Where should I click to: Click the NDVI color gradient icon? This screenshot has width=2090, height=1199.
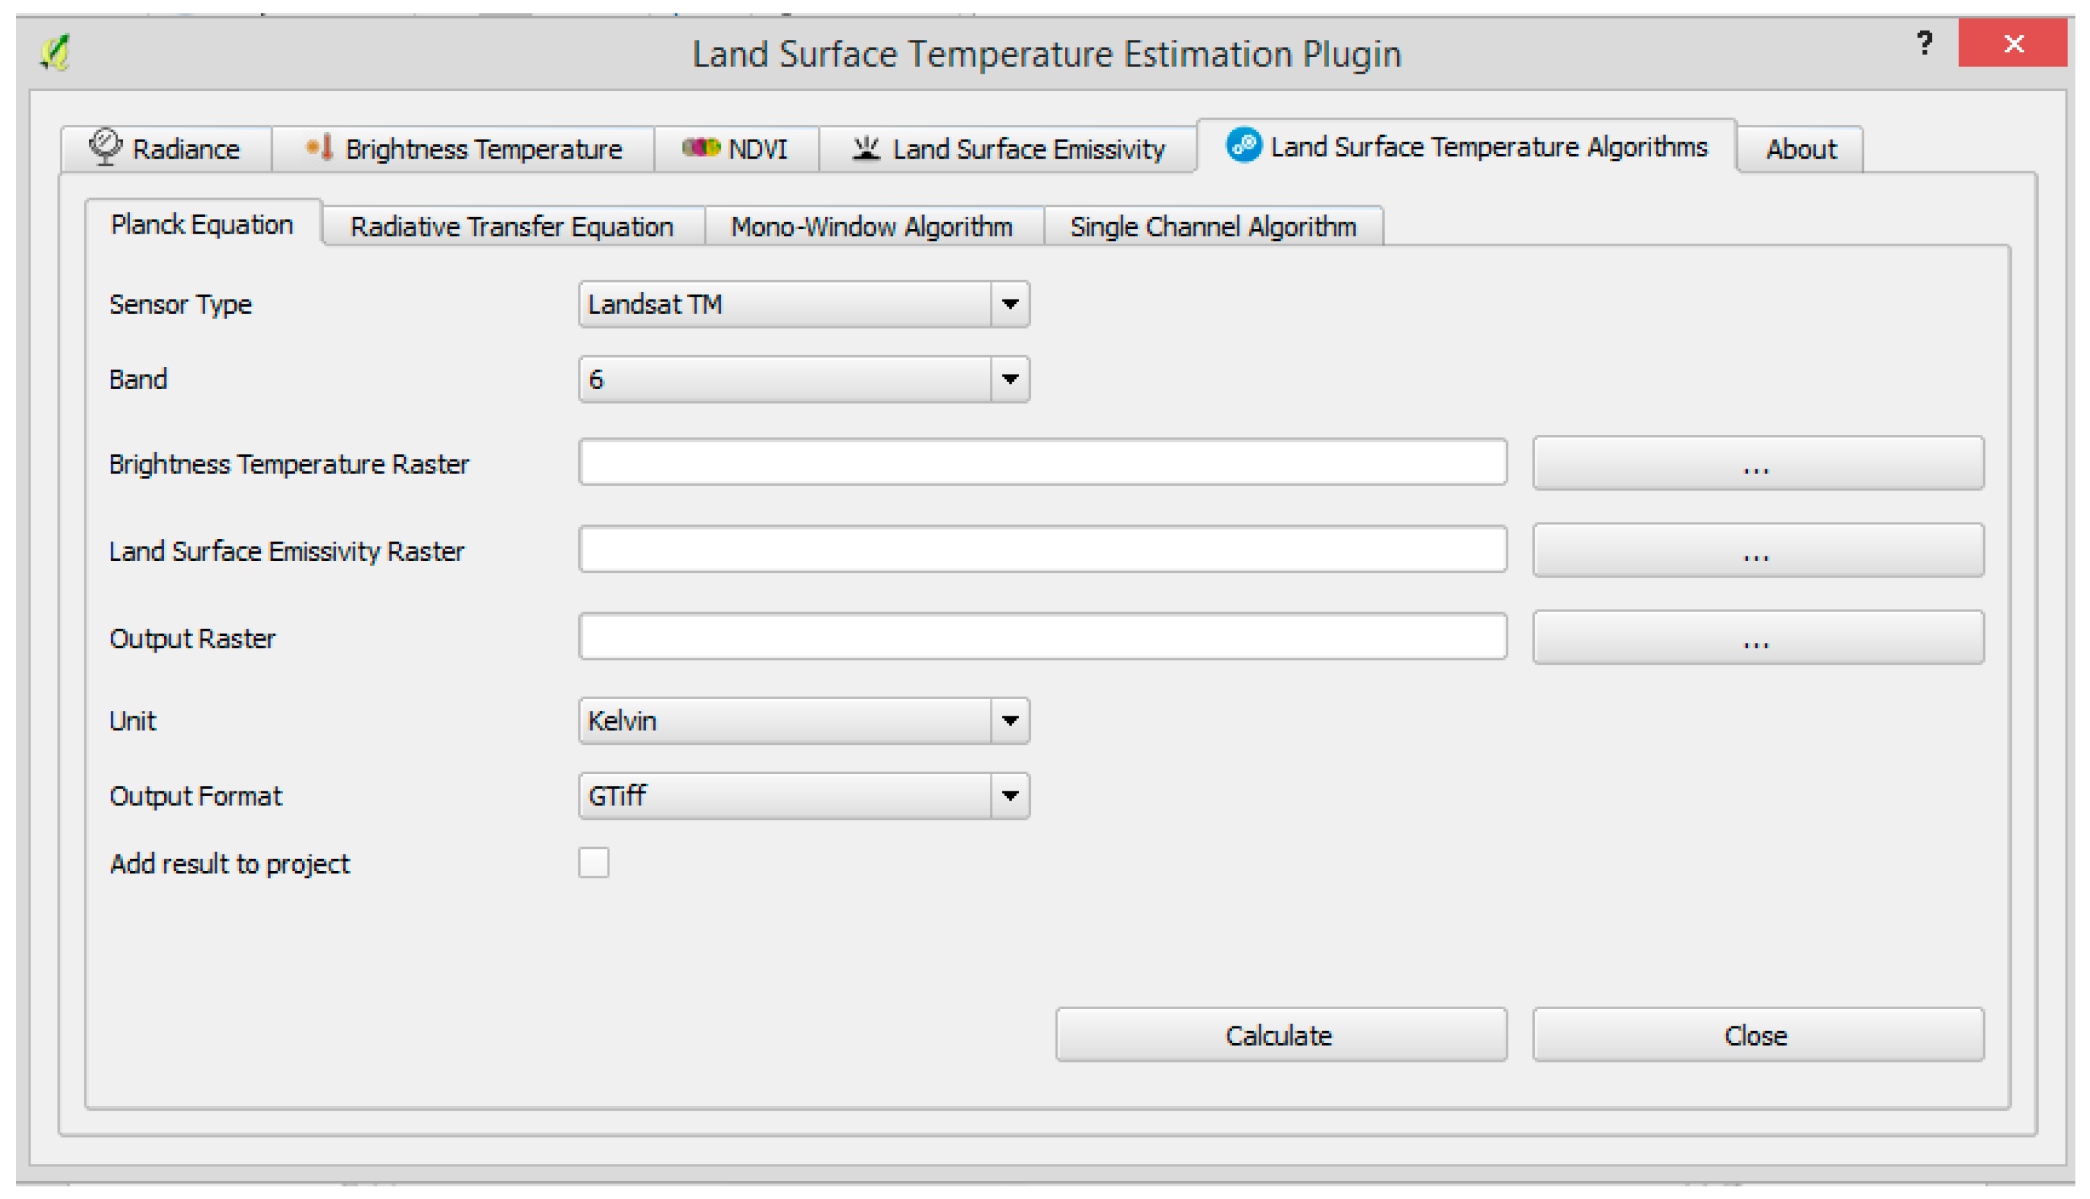click(701, 147)
